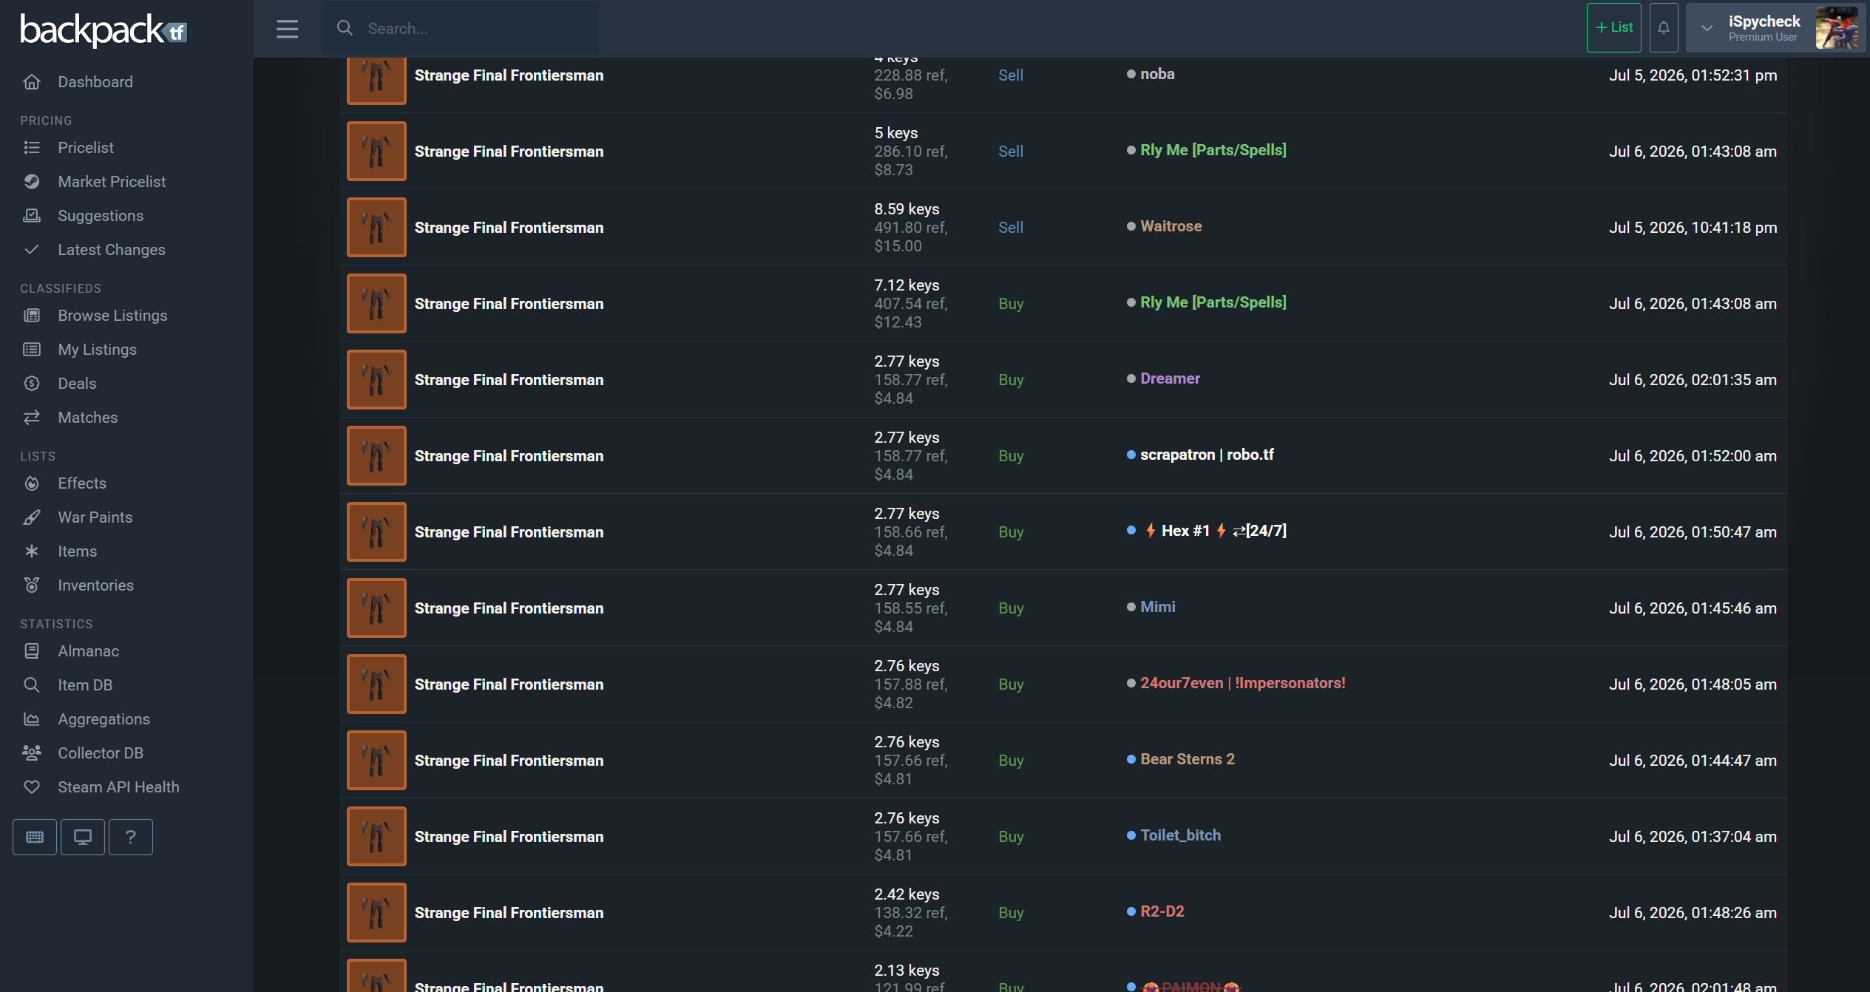Image resolution: width=1870 pixels, height=992 pixels.
Task: Click timestamp Jul 6, 2026, 01:37:04 am
Action: tap(1693, 837)
